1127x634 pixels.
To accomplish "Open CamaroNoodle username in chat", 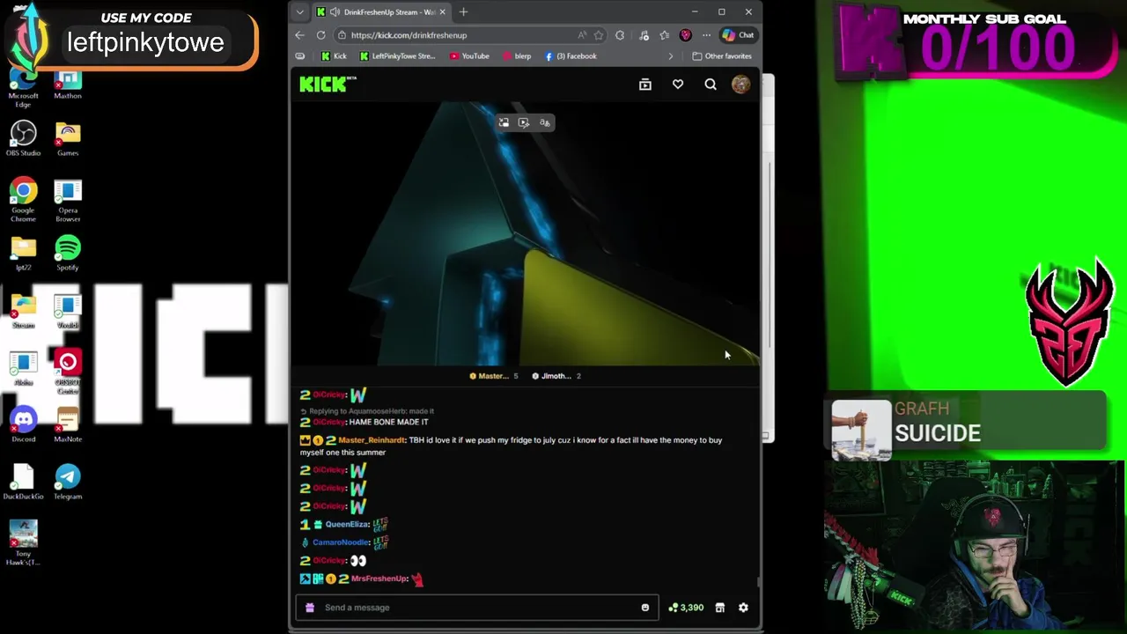I will (x=341, y=542).
